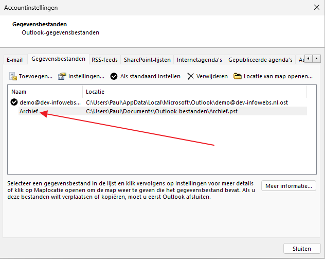Viewport: 325px width, 259px height.
Task: Select the Gegevensbestanden tab
Action: pos(58,59)
